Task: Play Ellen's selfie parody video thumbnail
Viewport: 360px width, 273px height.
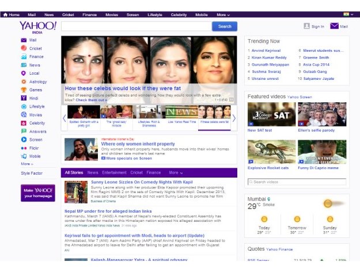Action: click(322, 114)
